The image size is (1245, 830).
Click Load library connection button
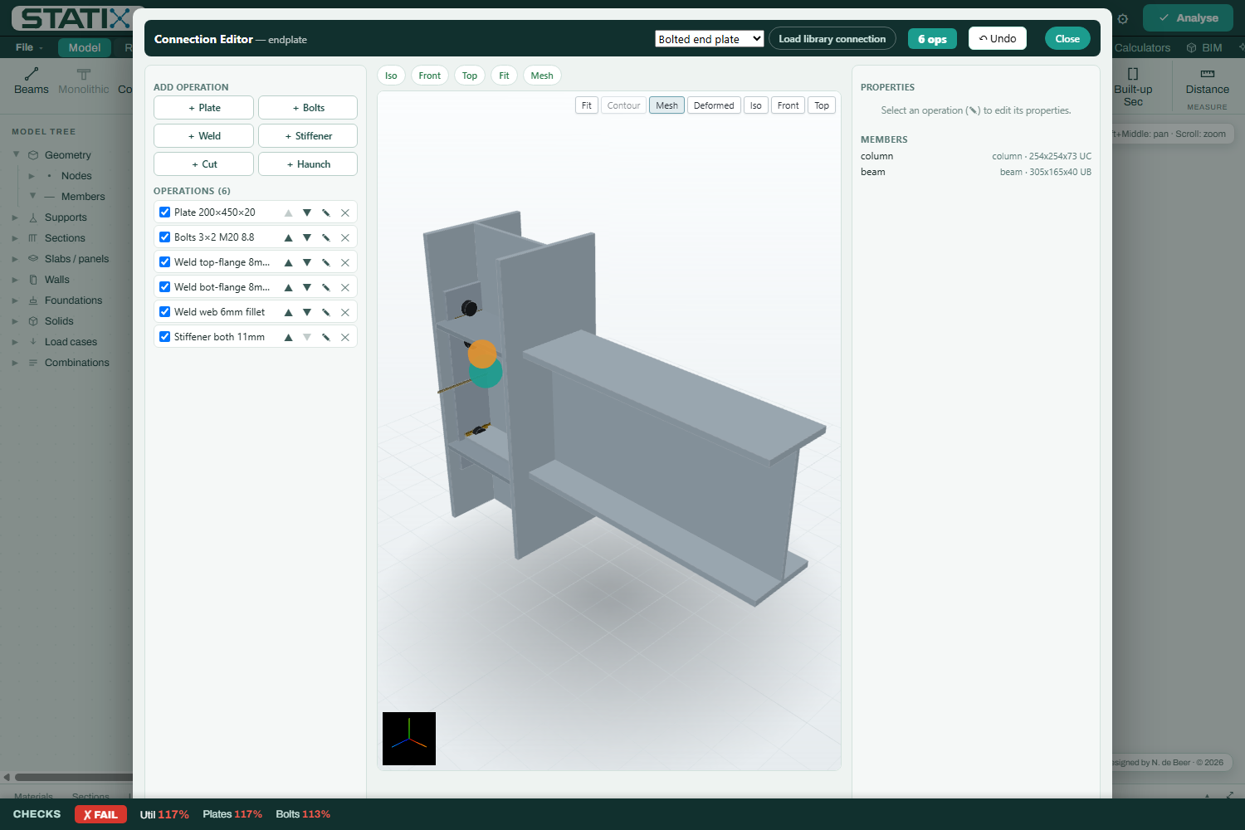pyautogui.click(x=832, y=39)
